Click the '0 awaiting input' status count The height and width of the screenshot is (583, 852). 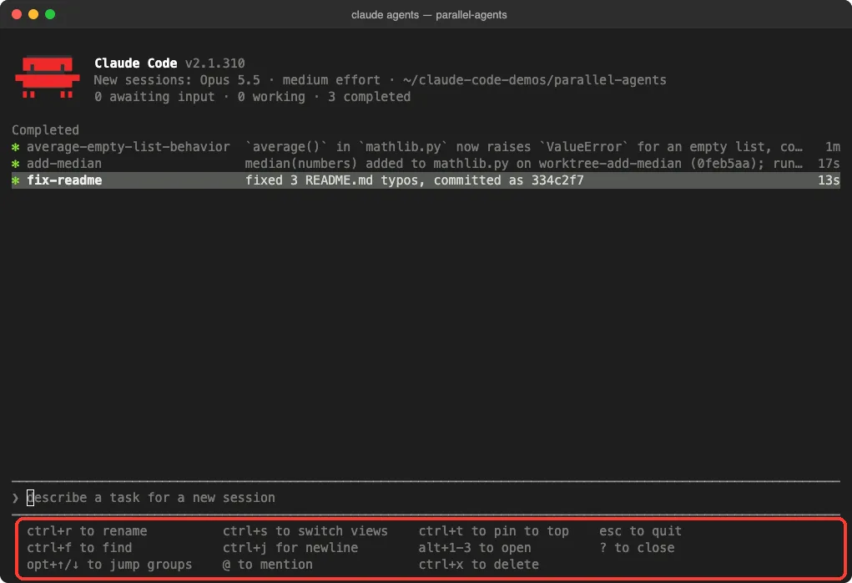tap(154, 97)
